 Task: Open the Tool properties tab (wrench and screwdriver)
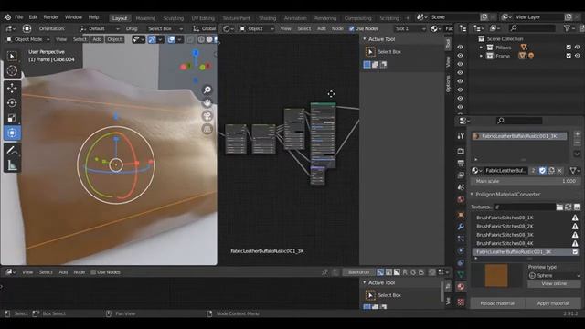pyautogui.click(x=461, y=136)
